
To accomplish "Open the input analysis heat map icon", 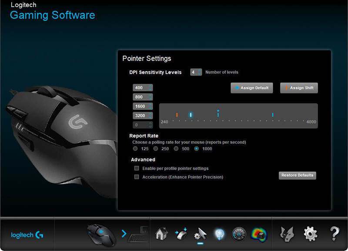I will tap(259, 234).
